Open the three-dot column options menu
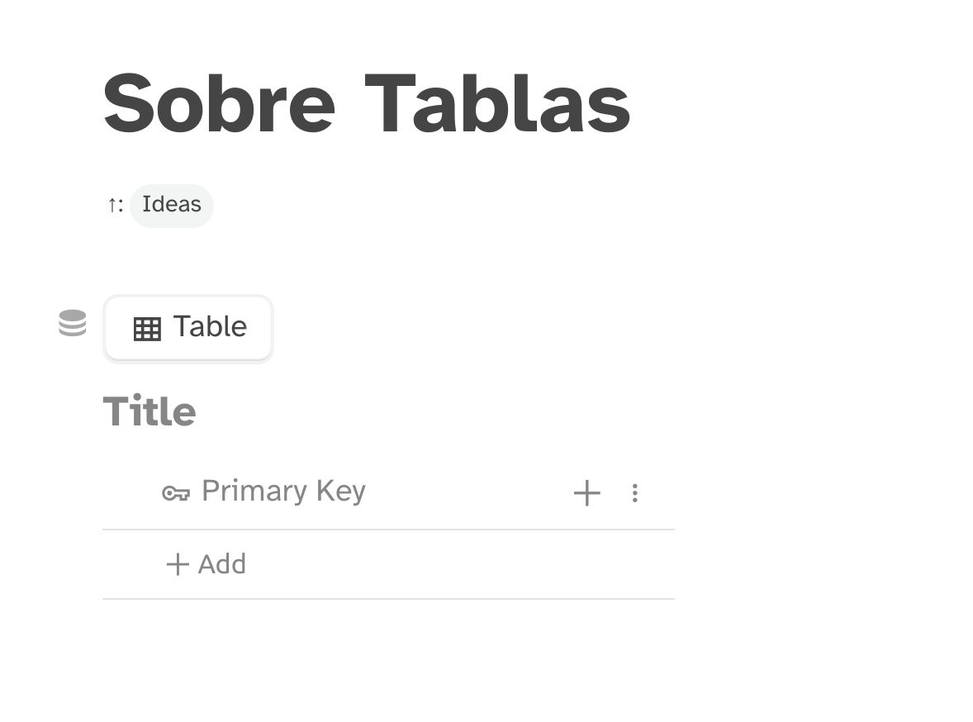This screenshot has width=973, height=722. coord(634,493)
